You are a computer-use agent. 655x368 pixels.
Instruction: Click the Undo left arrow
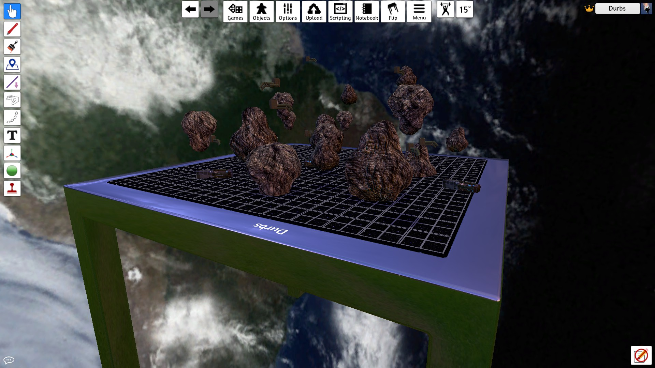click(x=190, y=10)
